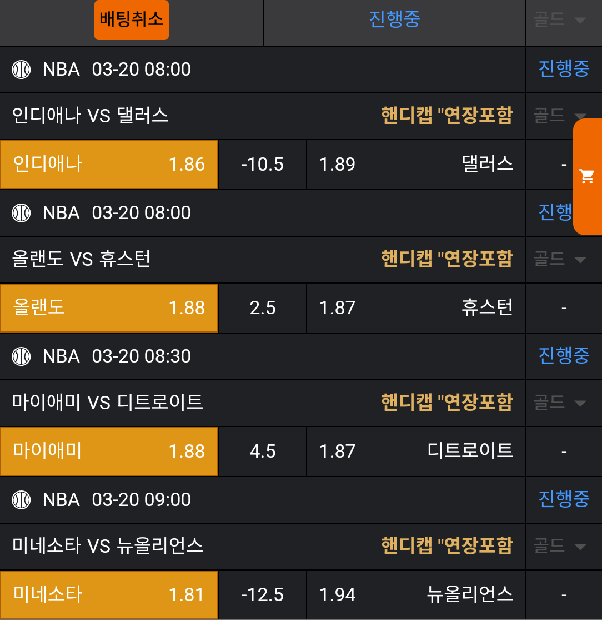Select the 휴스턴 1.87 odds option

point(416,308)
